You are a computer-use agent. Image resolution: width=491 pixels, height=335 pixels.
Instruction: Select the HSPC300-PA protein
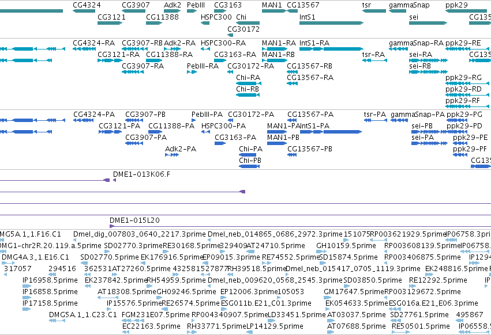205,132
